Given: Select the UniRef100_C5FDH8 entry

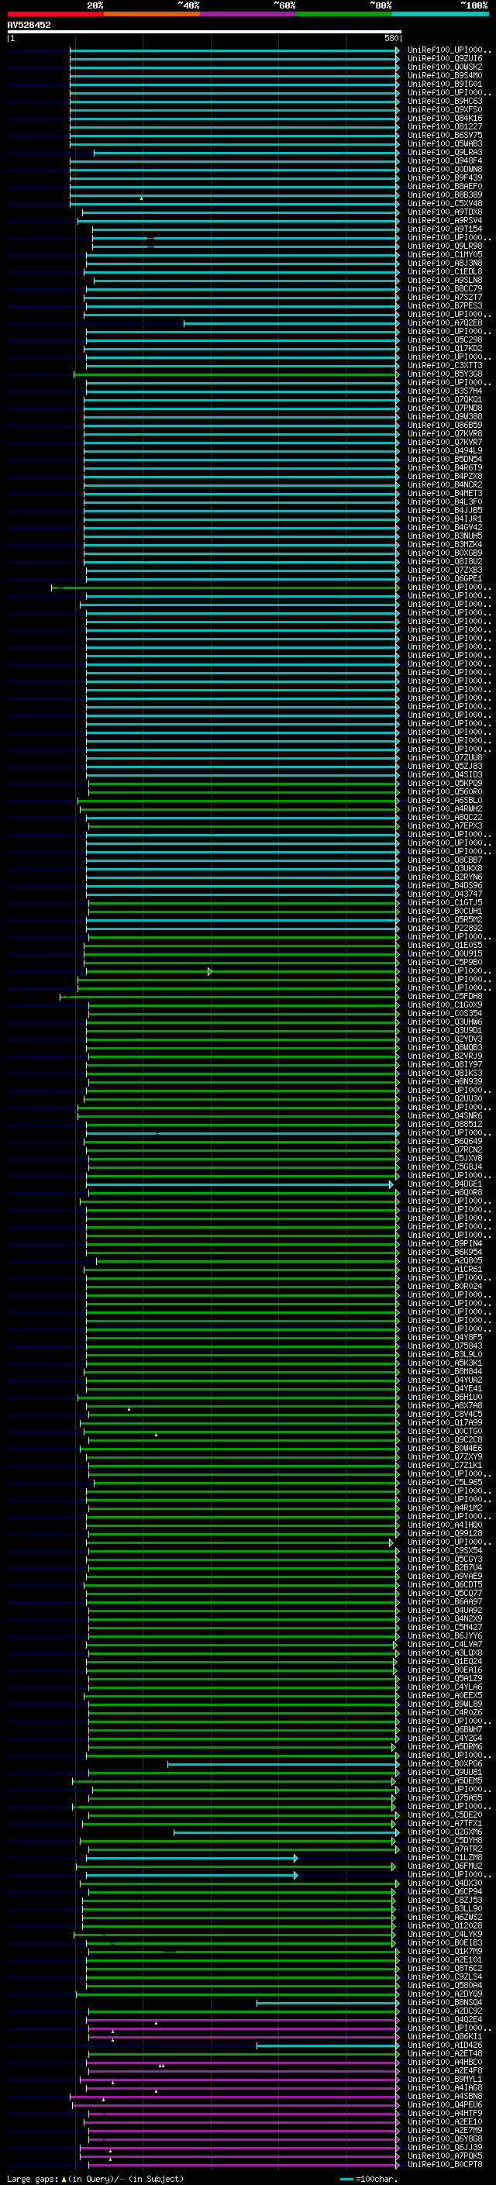Looking at the screenshot, I should pos(444,997).
